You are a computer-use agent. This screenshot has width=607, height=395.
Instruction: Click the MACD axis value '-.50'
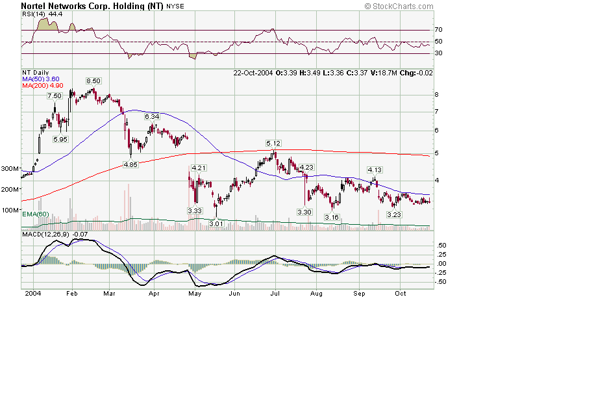pos(440,282)
